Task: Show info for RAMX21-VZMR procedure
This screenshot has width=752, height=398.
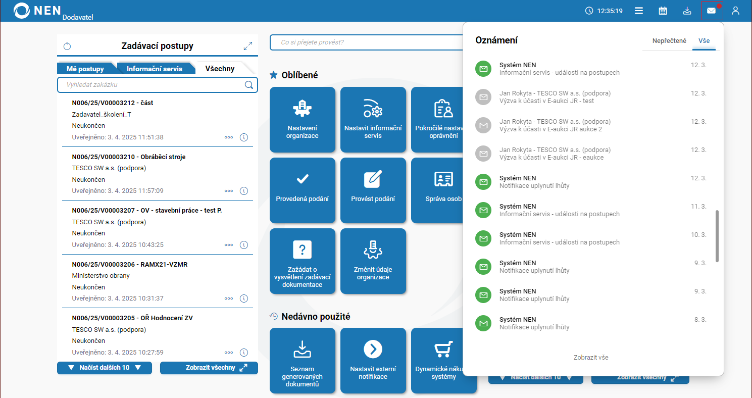Action: (x=243, y=298)
